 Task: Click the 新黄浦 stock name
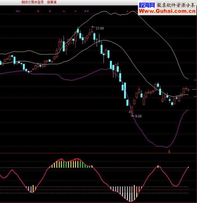click(52, 2)
